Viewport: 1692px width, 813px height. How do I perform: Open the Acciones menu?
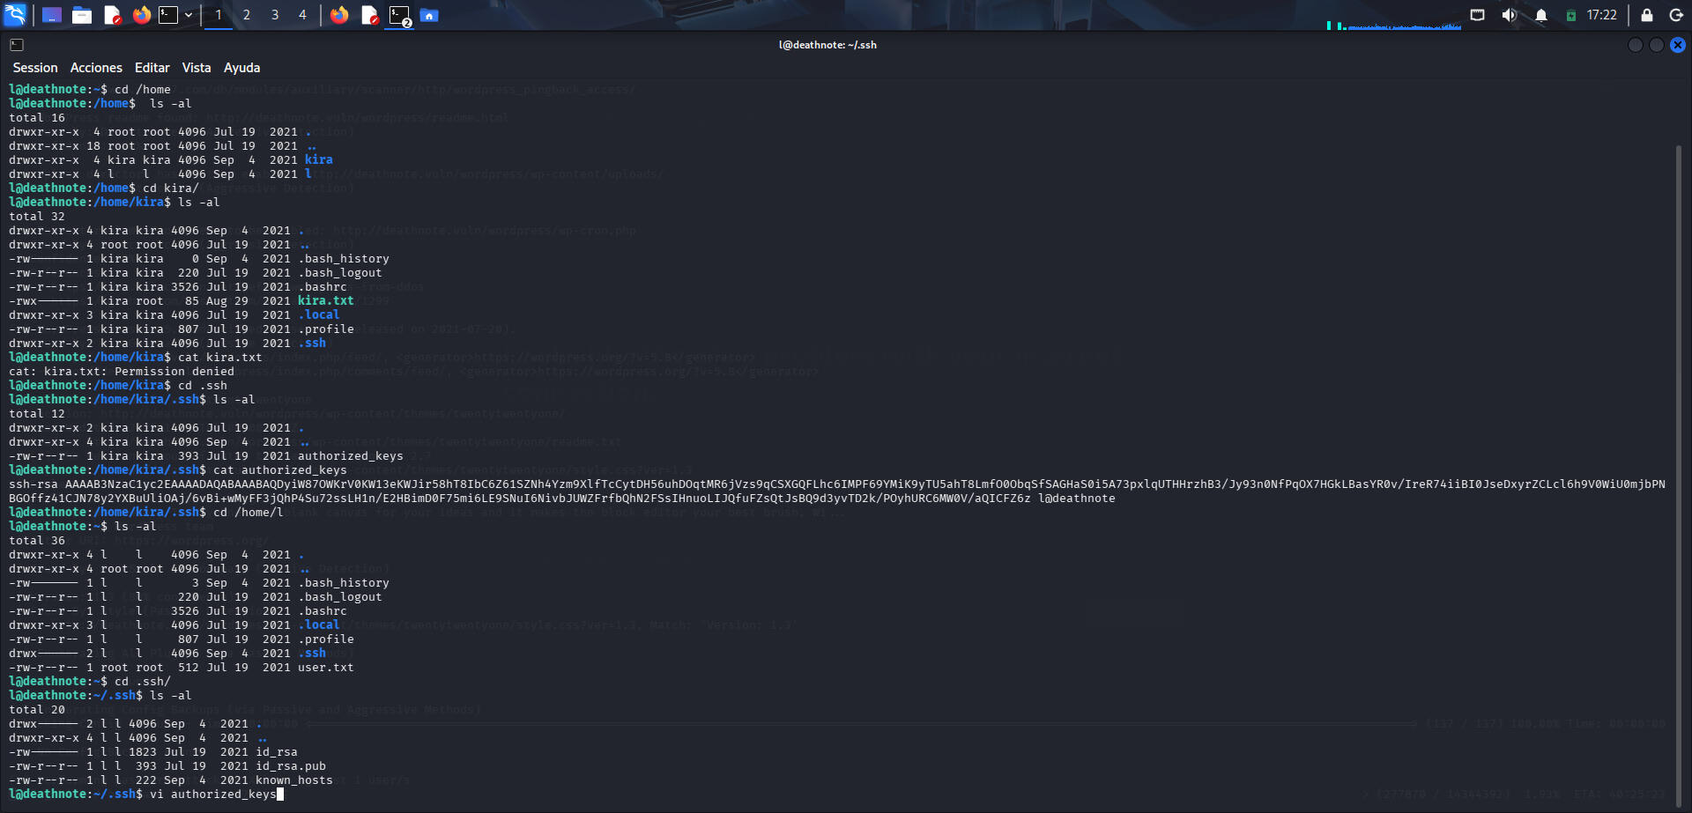(96, 67)
